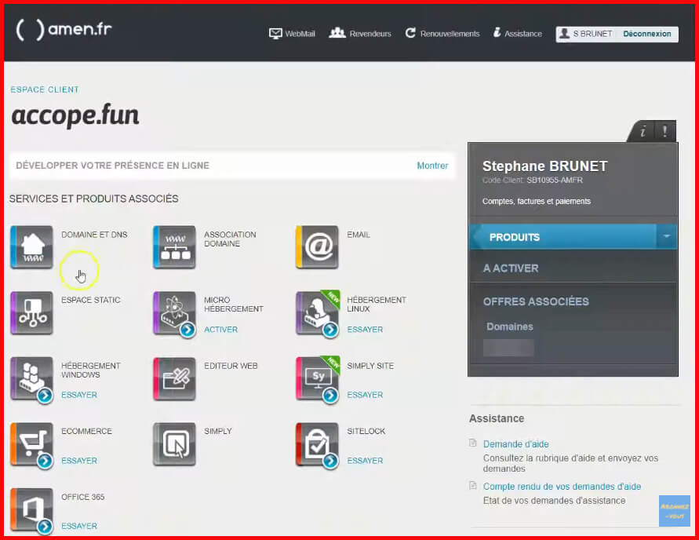Viewport: 699px width, 540px height.
Task: Click ESSAYER under Simply Site
Action: [x=365, y=395]
